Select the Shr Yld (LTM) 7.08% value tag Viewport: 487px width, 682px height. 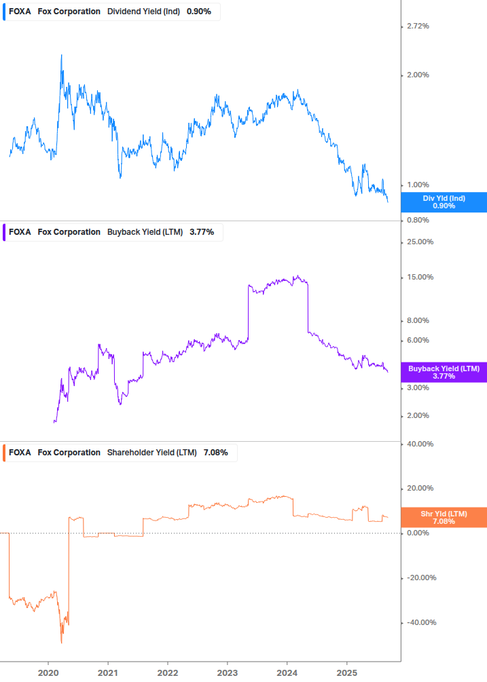444,518
